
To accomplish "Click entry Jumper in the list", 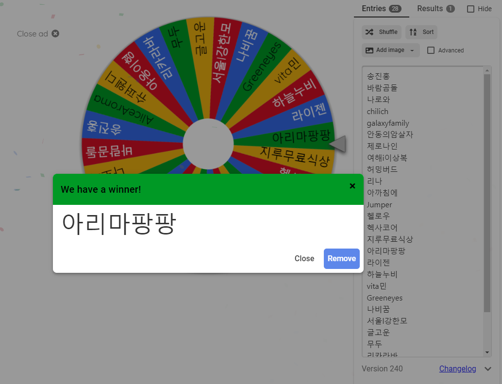I will click(x=379, y=205).
